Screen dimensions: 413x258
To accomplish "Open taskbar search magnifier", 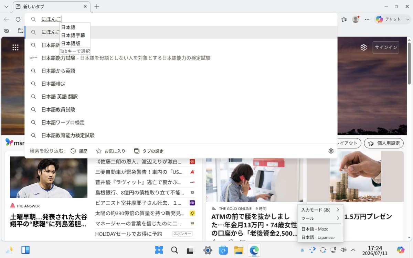I will (x=174, y=250).
